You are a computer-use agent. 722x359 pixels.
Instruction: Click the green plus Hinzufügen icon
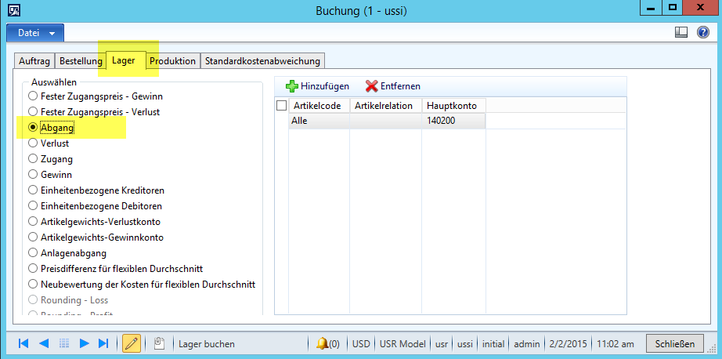(x=292, y=85)
